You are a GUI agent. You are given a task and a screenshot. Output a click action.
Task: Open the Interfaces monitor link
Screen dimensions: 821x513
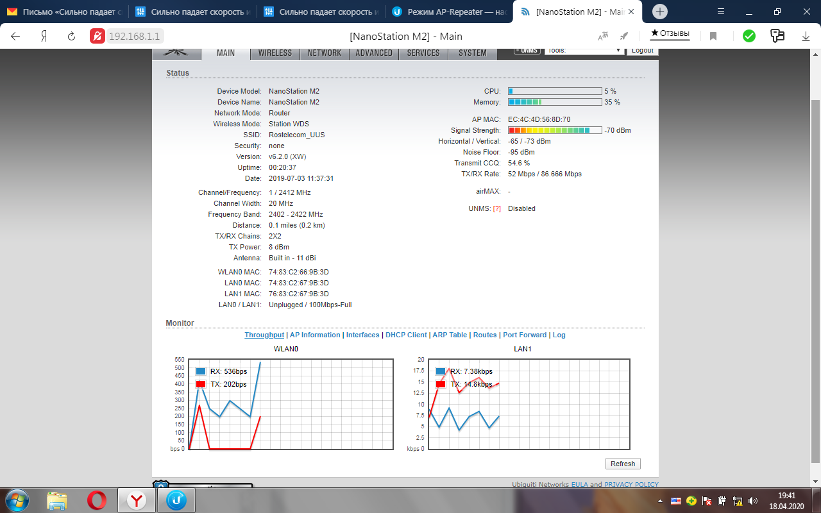click(363, 335)
